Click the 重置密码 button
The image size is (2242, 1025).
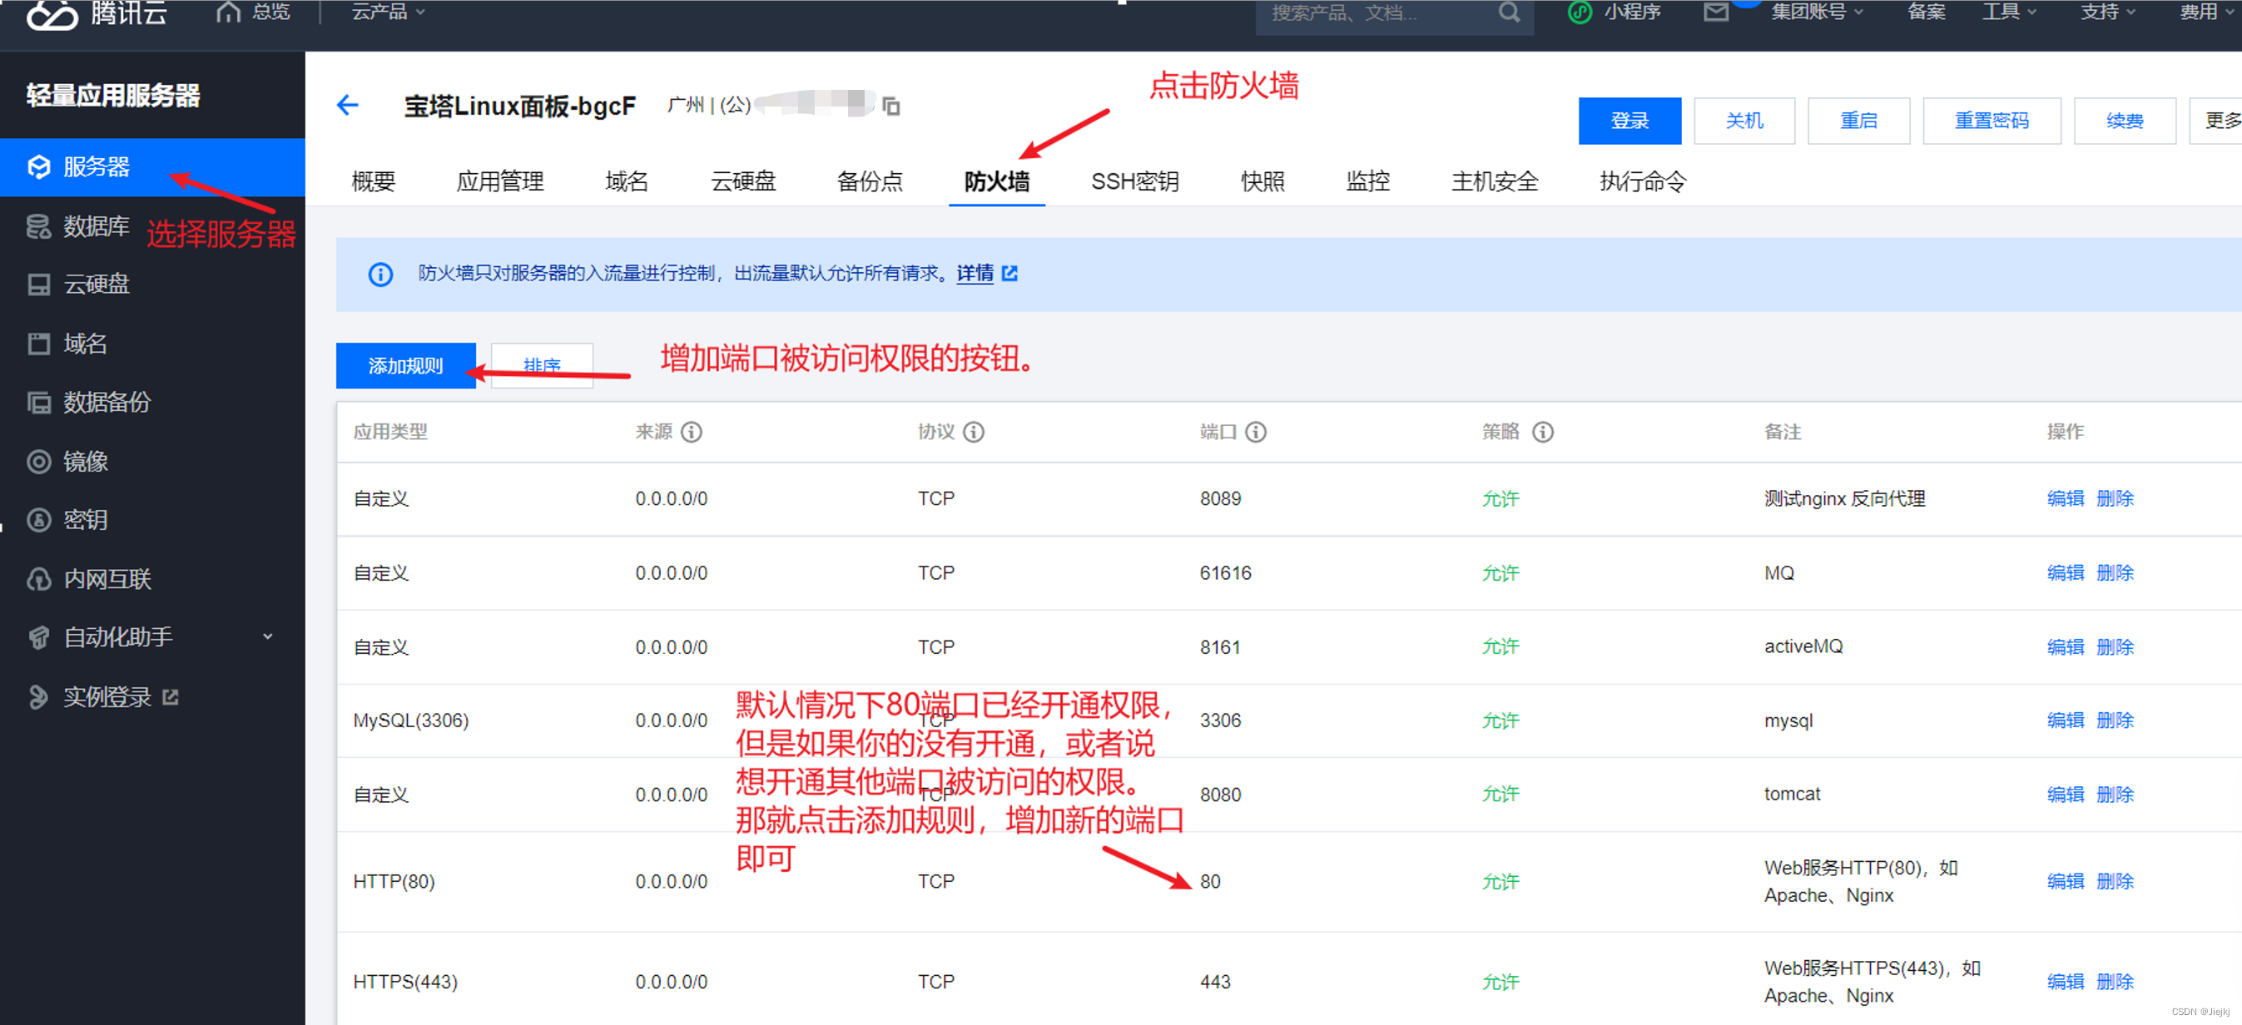click(x=1992, y=121)
